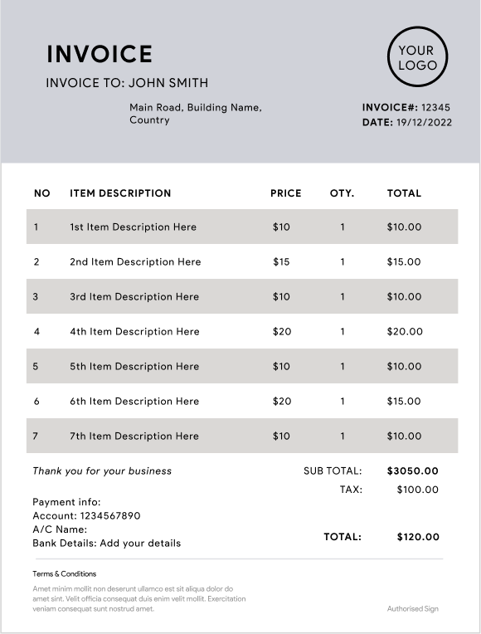
Task: Select the INVOICE heading text
Action: click(100, 54)
